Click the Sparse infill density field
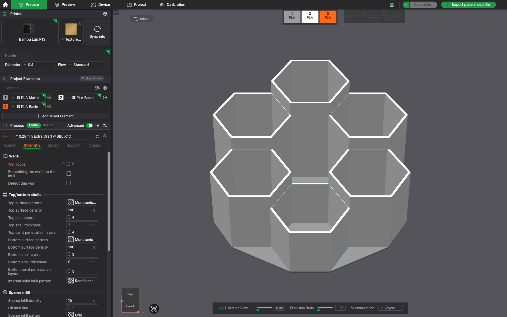The height and width of the screenshot is (317, 507). [82, 300]
